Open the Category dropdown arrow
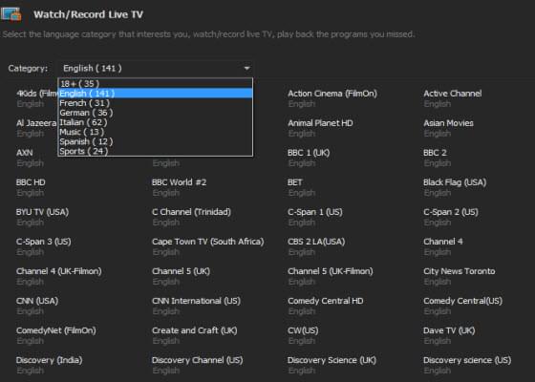The image size is (535, 382). (x=247, y=68)
